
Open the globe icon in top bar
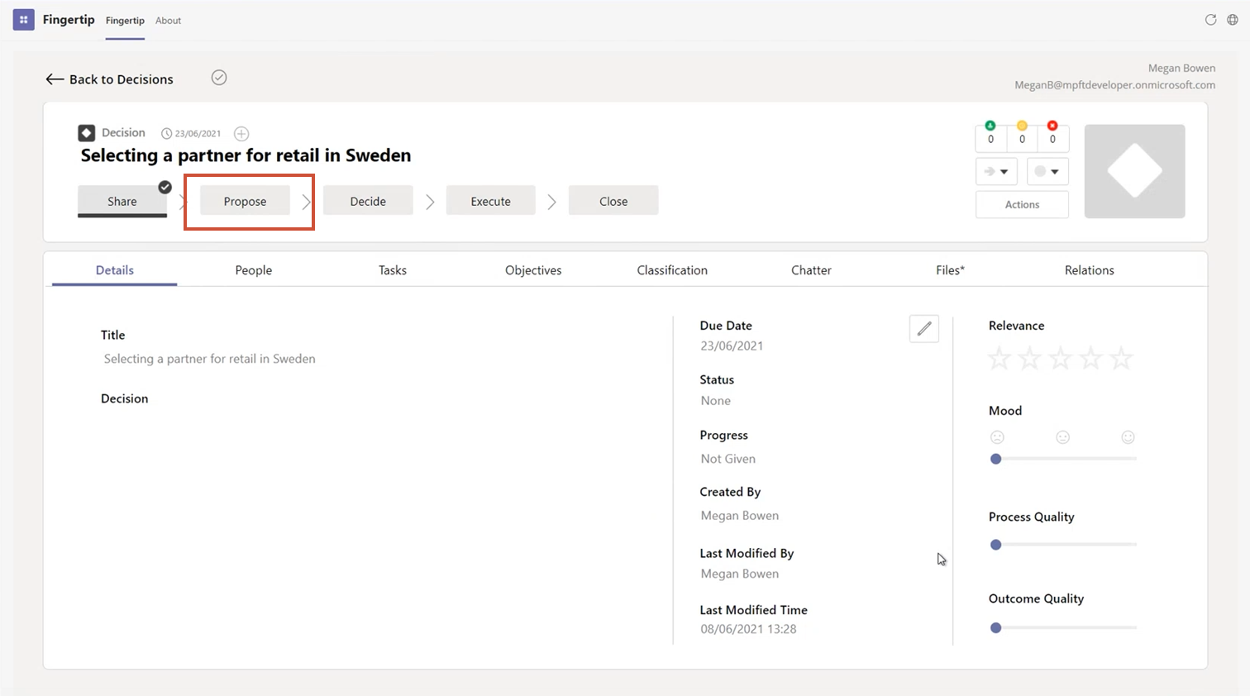click(x=1232, y=20)
